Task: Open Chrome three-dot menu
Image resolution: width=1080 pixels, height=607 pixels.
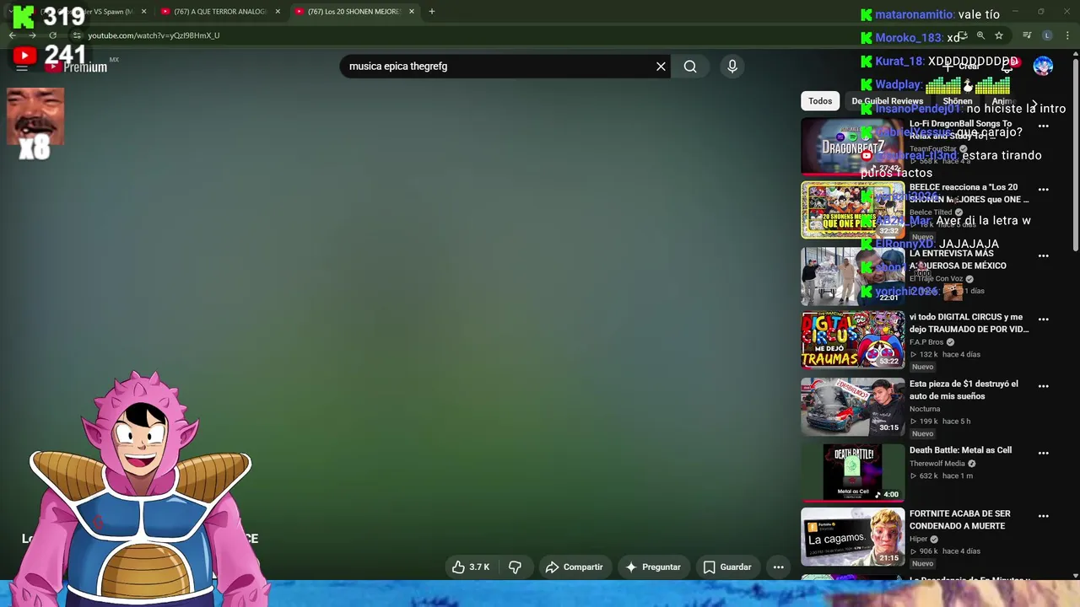Action: coord(1067,35)
